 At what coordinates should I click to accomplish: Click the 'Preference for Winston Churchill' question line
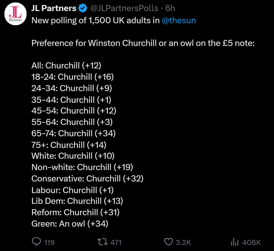point(142,43)
